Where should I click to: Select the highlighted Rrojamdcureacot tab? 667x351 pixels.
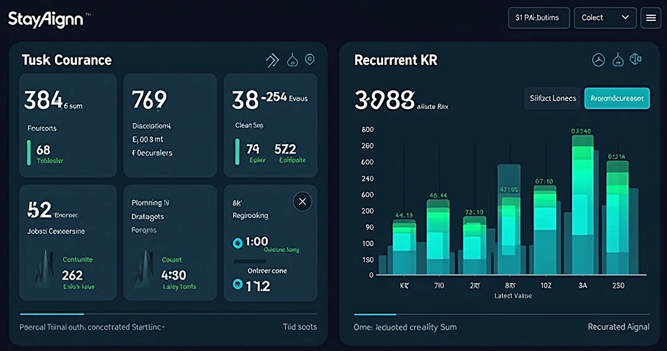(617, 98)
